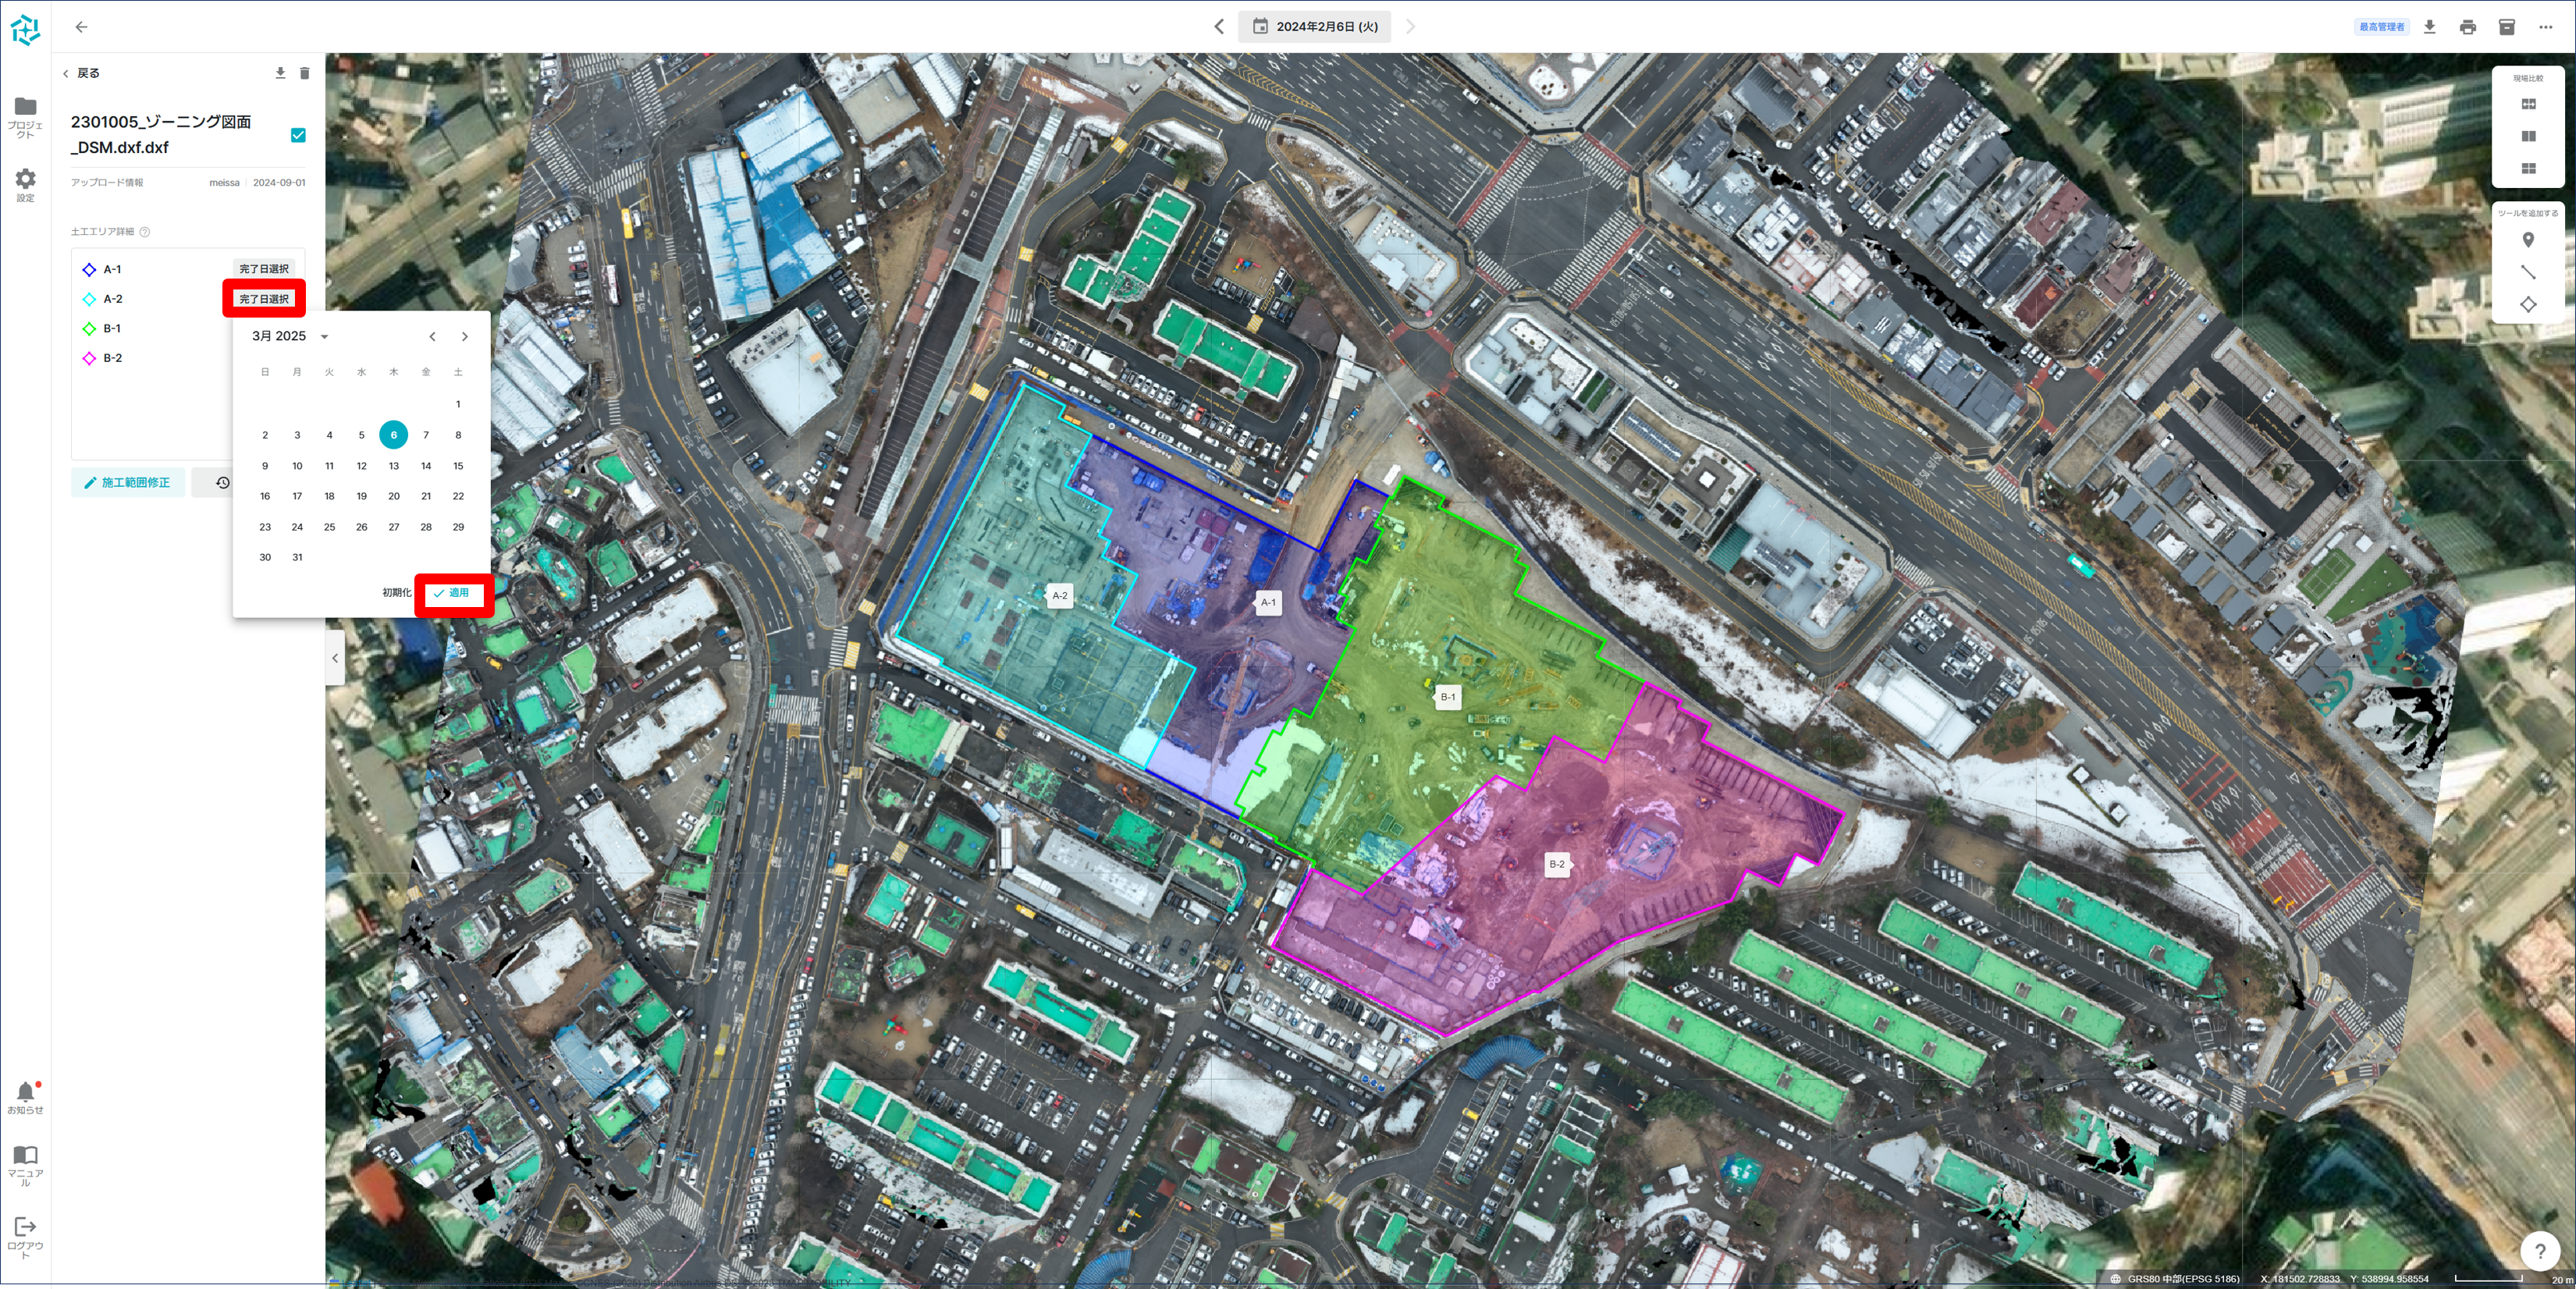2576x1289 pixels.
Task: Open the history icon button
Action: [x=223, y=483]
